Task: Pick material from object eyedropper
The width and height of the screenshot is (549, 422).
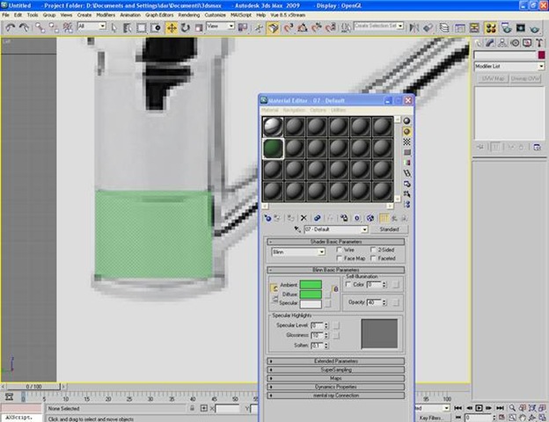Action: coord(296,229)
